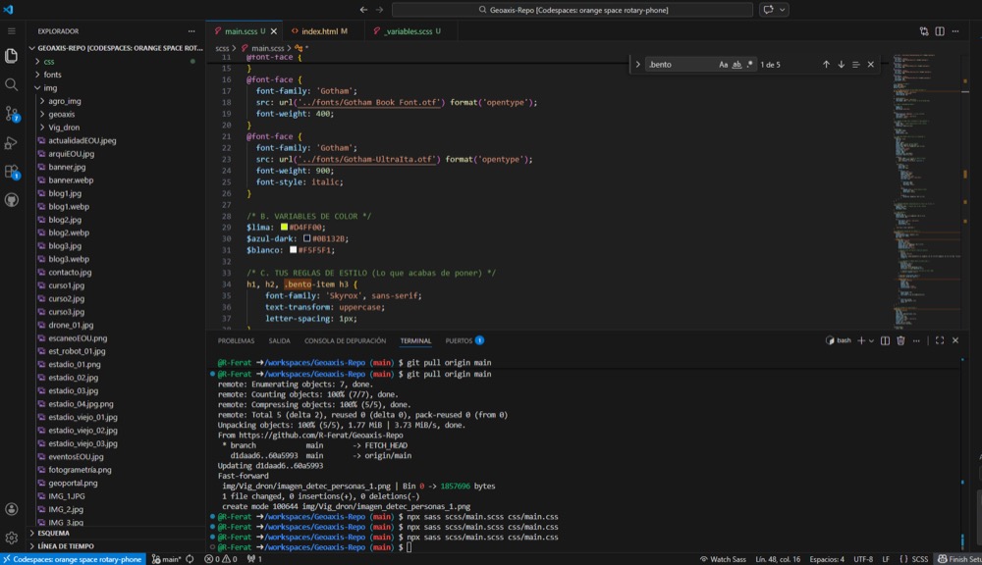Image resolution: width=982 pixels, height=565 pixels.
Task: Open terminal panel more actions
Action: point(916,340)
